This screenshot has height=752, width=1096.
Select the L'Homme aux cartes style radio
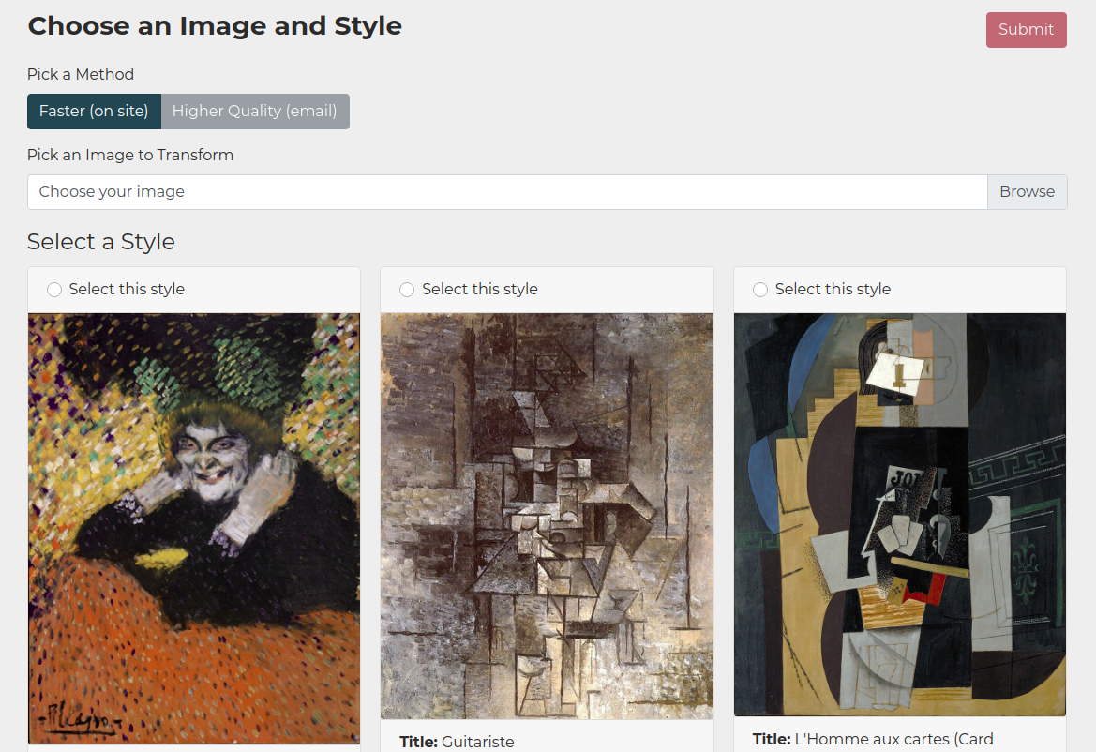click(x=759, y=290)
